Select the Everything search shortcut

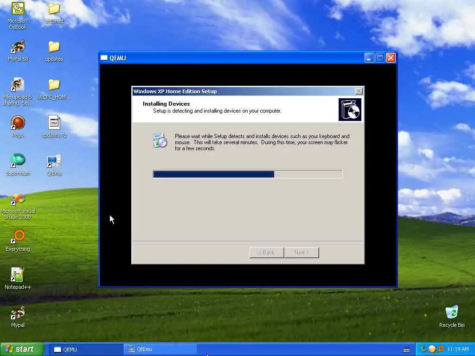[x=18, y=241]
